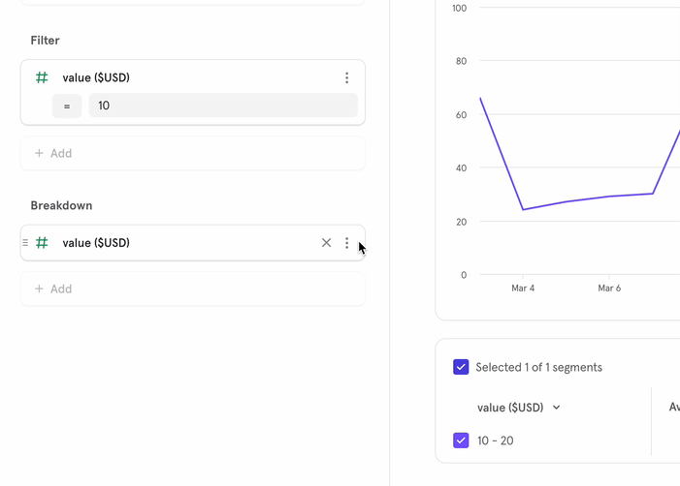Add a new filter
This screenshot has width=680, height=486.
pyautogui.click(x=53, y=153)
